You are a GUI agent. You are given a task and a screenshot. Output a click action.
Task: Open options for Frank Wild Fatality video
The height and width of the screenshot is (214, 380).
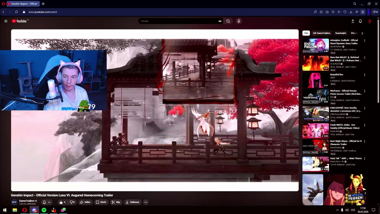365,125
